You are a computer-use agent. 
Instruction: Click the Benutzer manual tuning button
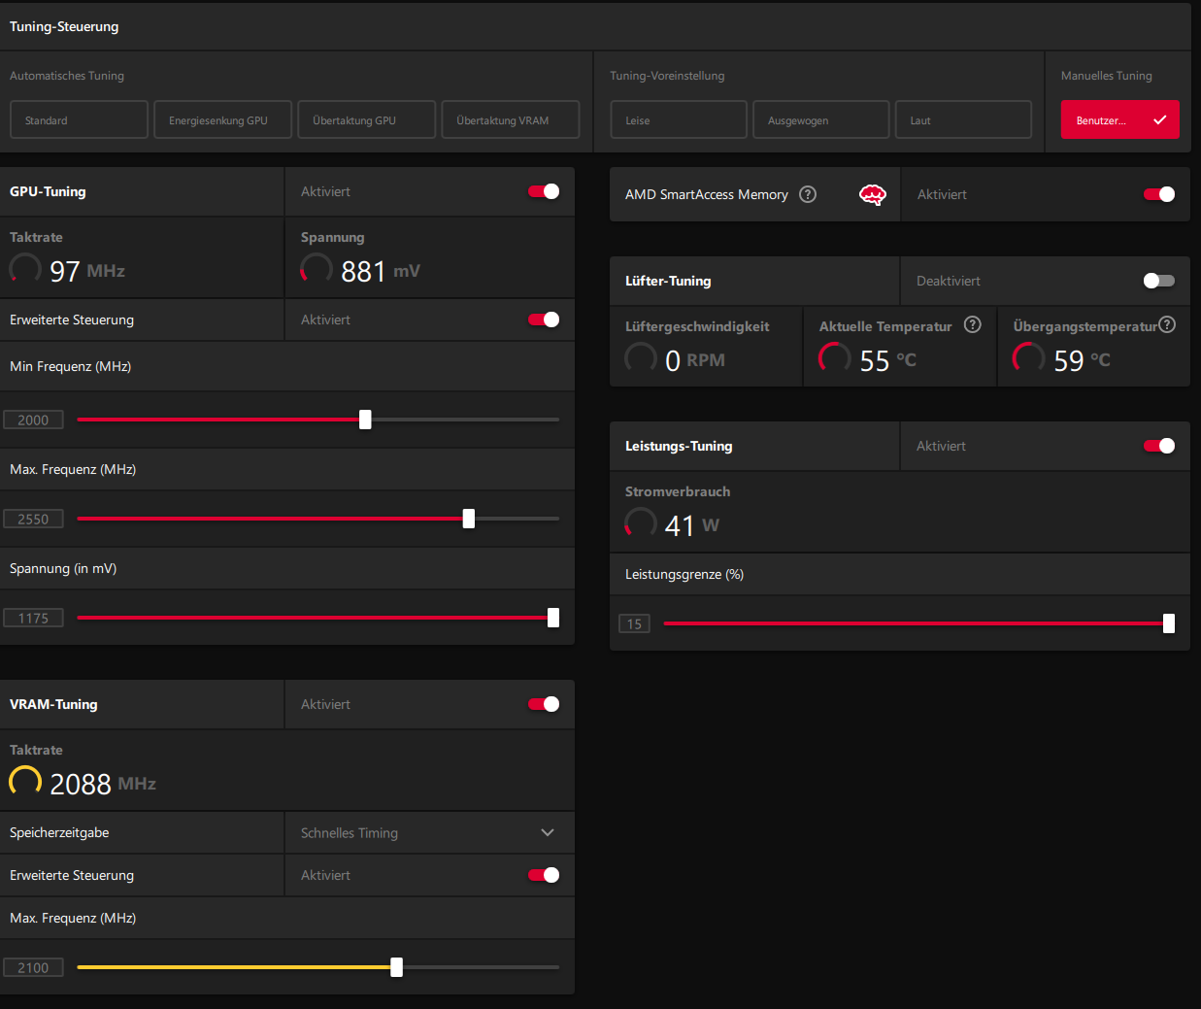click(1120, 119)
